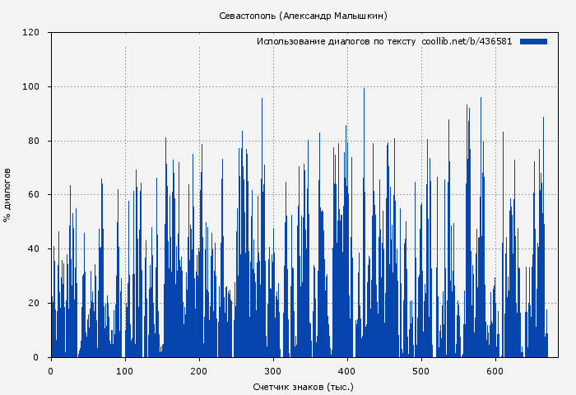Open the coollib.net/b/436581 reference in legend
Image resolution: width=576 pixels, height=395 pixels.
pos(467,41)
